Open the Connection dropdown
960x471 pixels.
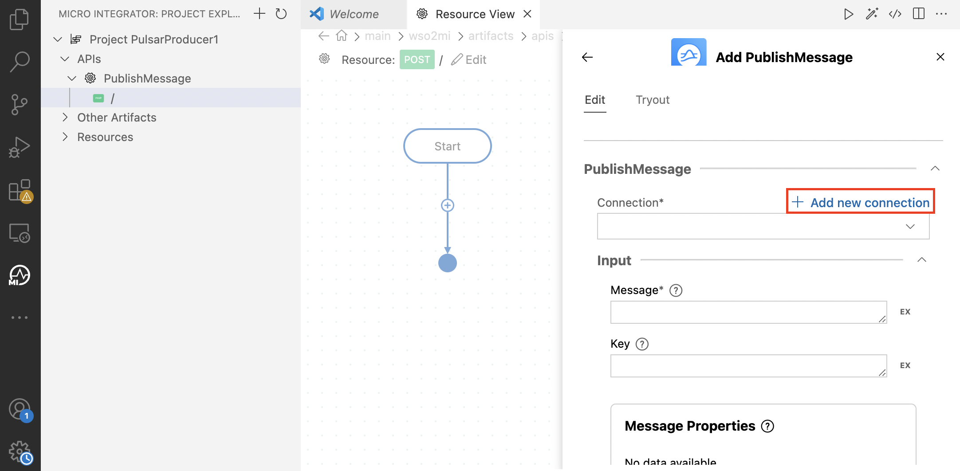[763, 227]
